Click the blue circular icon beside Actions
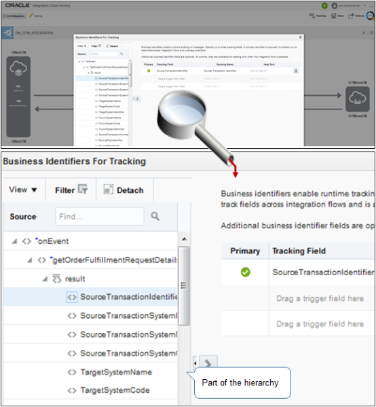This screenshot has height=407, width=376. (371, 16)
